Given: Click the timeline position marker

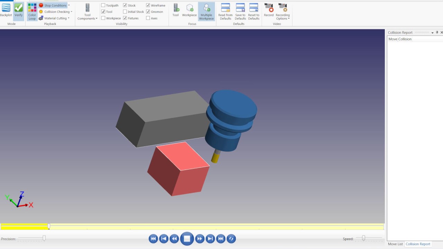Looking at the screenshot, I should (49, 227).
